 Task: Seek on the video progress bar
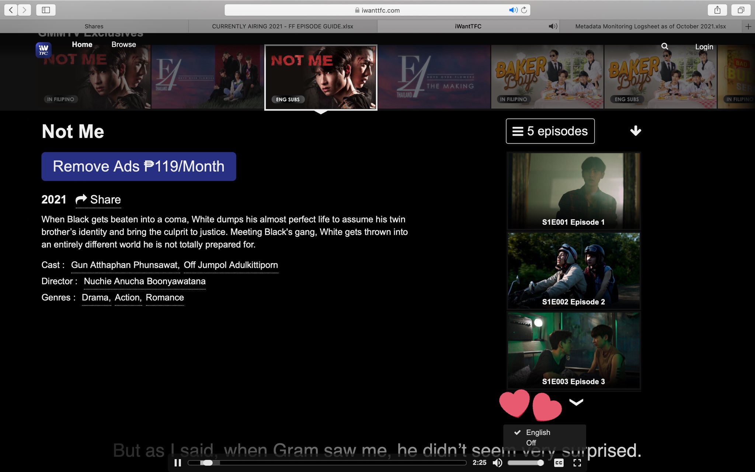[x=327, y=462]
